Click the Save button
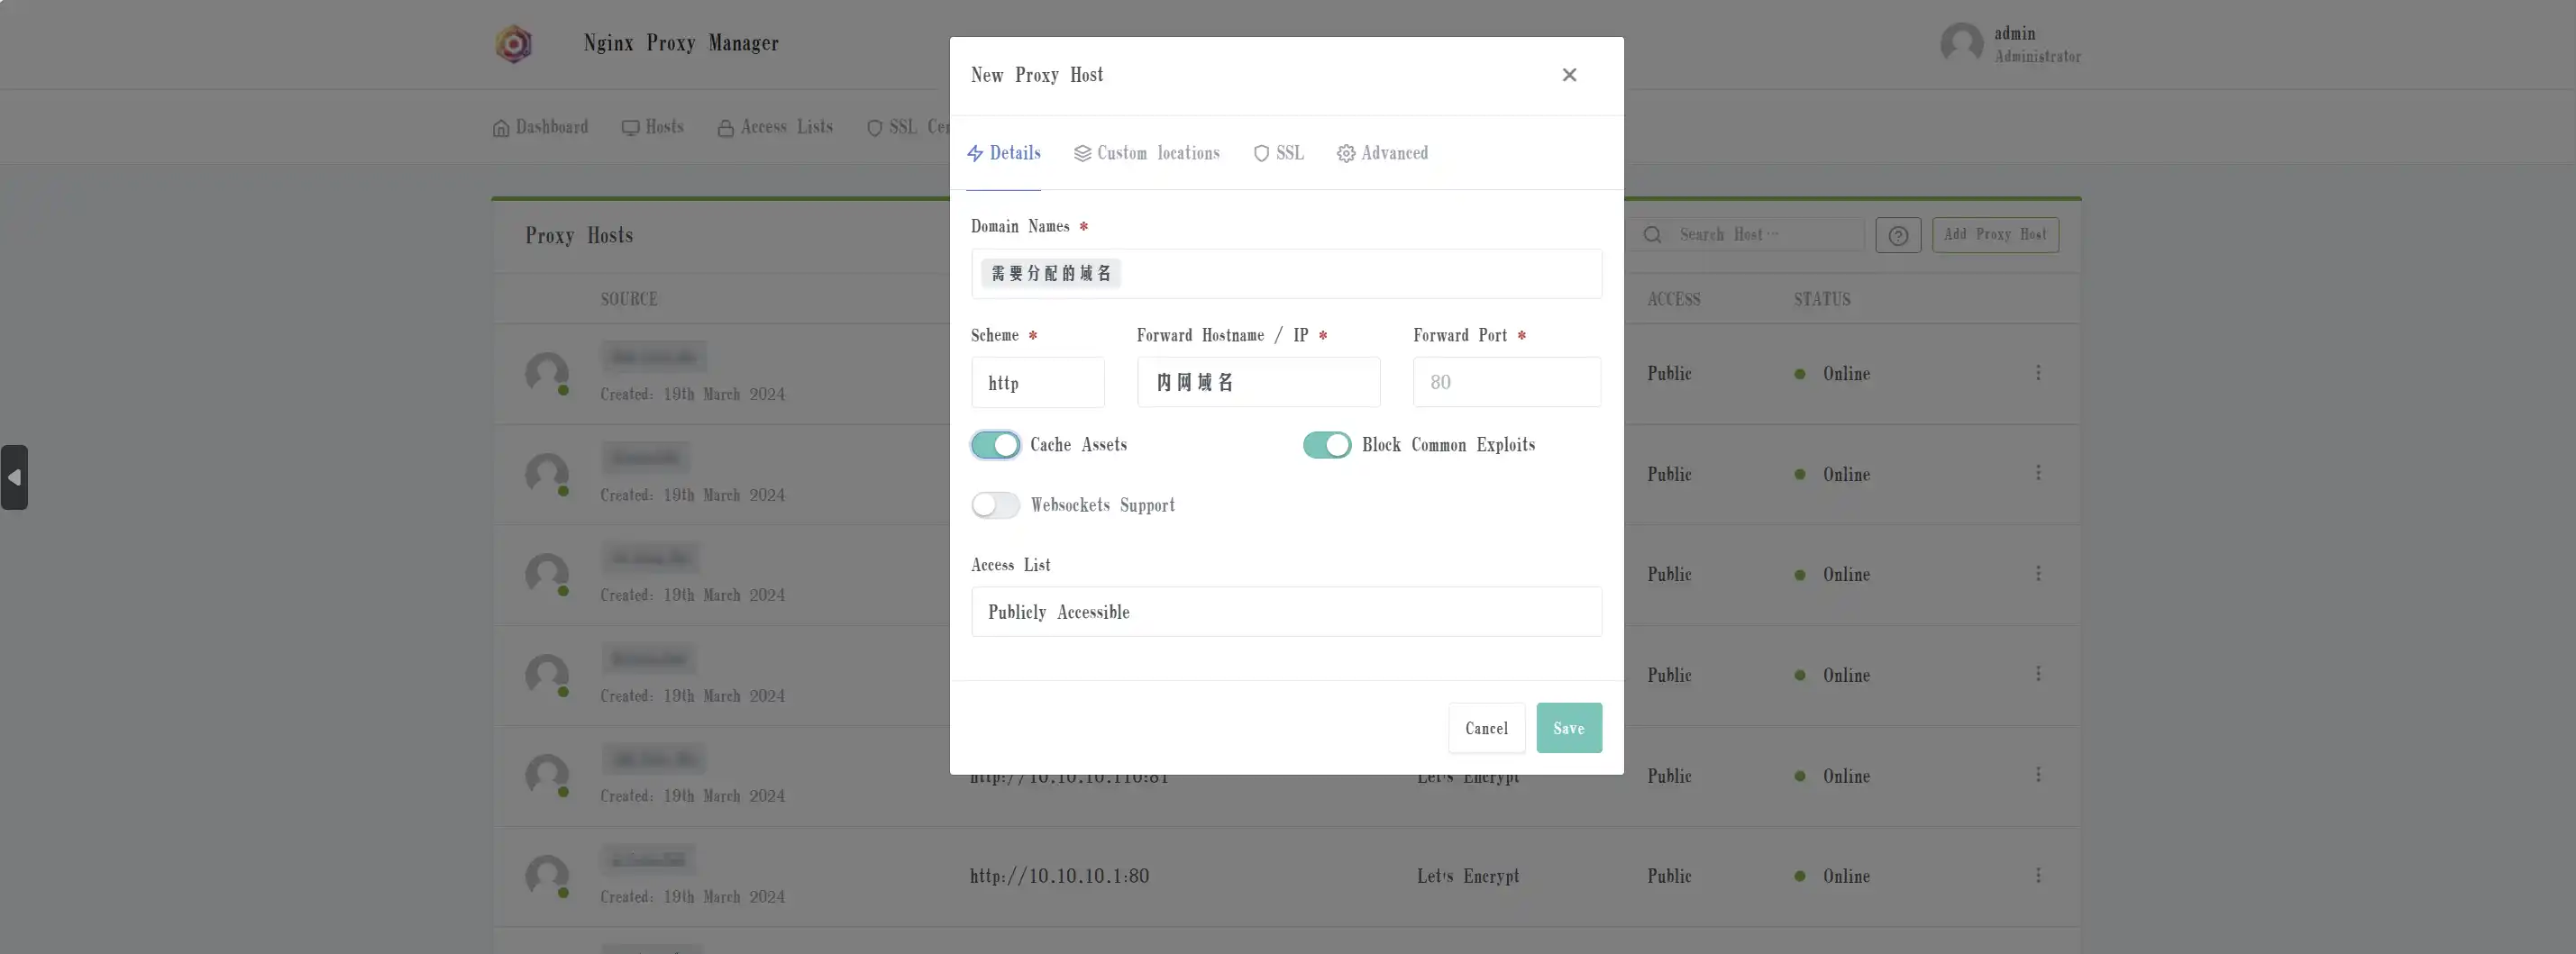 1568,728
